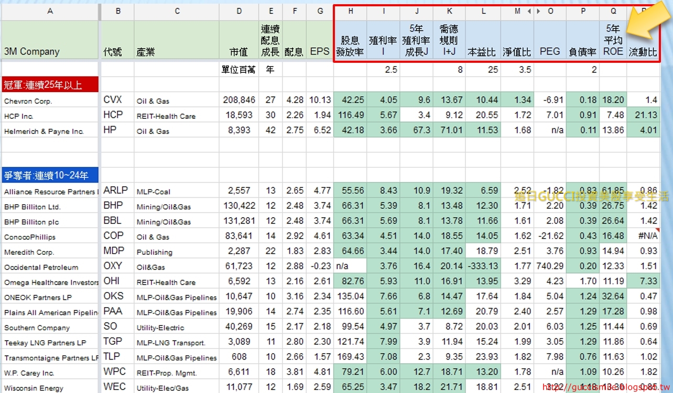673x393 pixels.
Task: Select the 'Plains All American Pipeline' cell
Action: click(50, 311)
